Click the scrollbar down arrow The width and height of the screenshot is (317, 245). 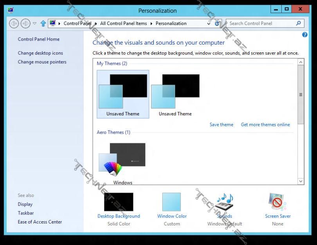[301, 181]
